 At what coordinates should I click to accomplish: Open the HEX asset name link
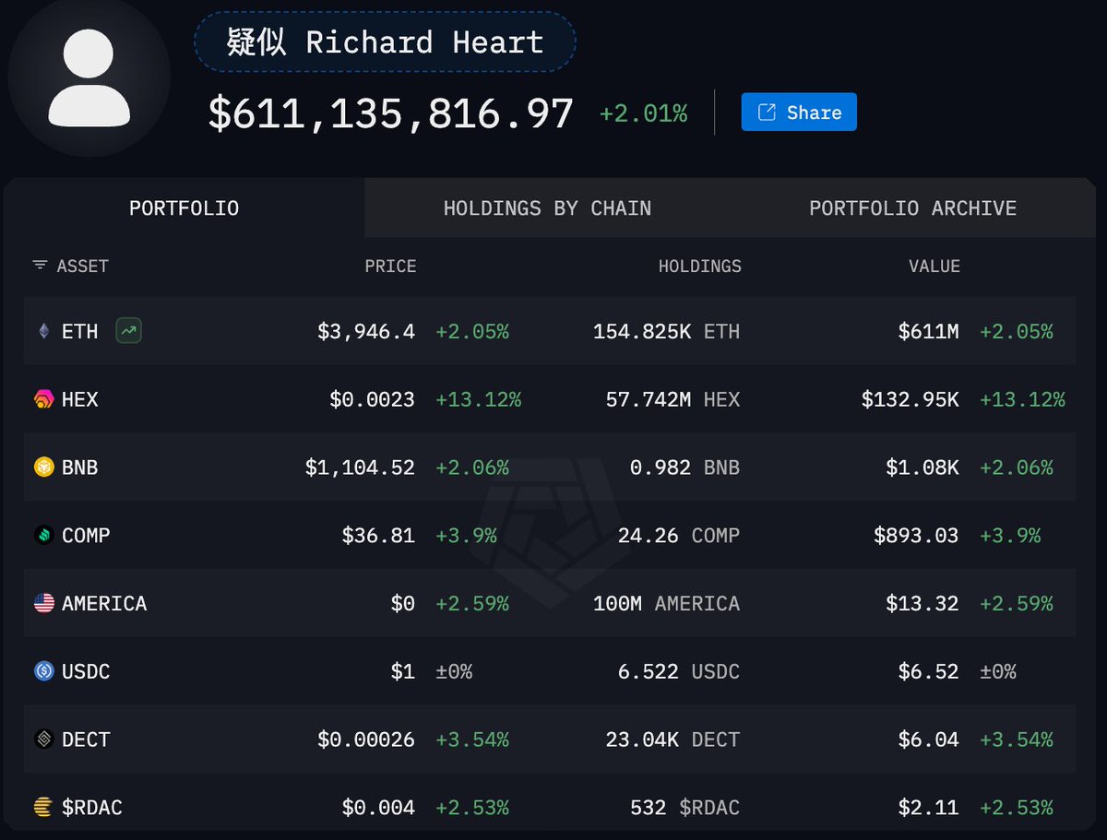(79, 399)
